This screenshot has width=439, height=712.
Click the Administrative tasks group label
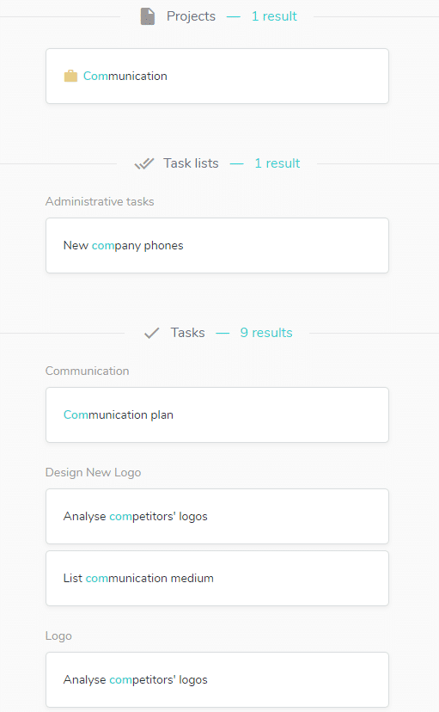point(100,201)
